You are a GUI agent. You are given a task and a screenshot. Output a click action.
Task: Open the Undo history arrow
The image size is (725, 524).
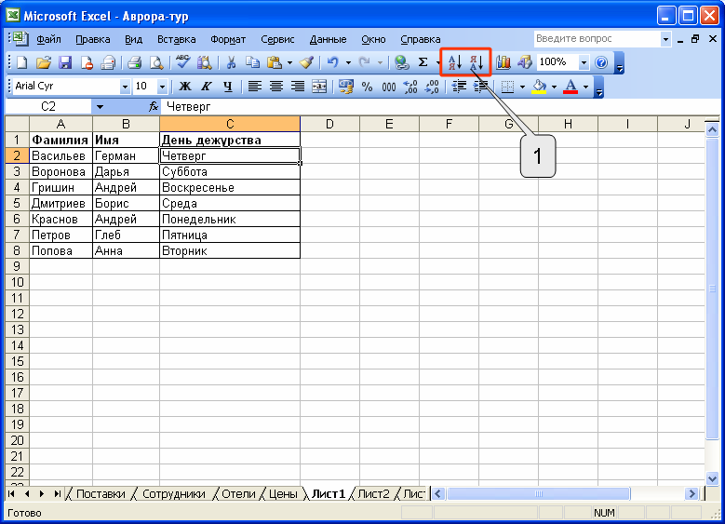pyautogui.click(x=348, y=62)
